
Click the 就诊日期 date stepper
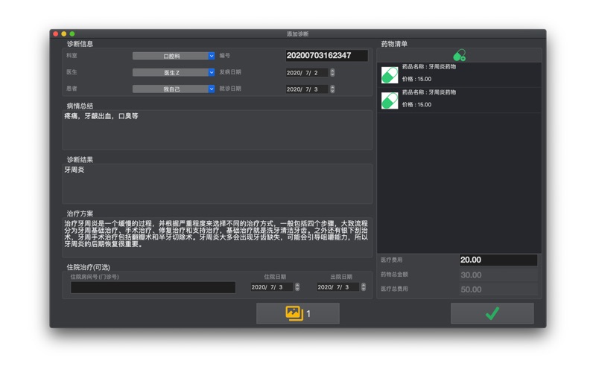[x=332, y=89]
